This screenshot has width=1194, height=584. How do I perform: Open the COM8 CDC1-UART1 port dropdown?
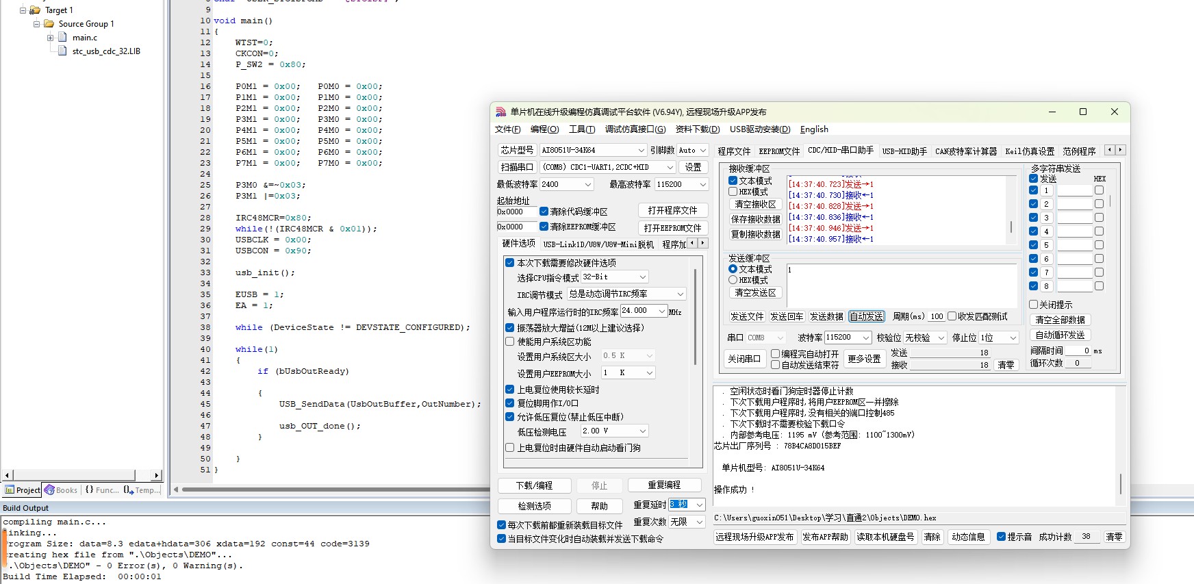pos(670,167)
